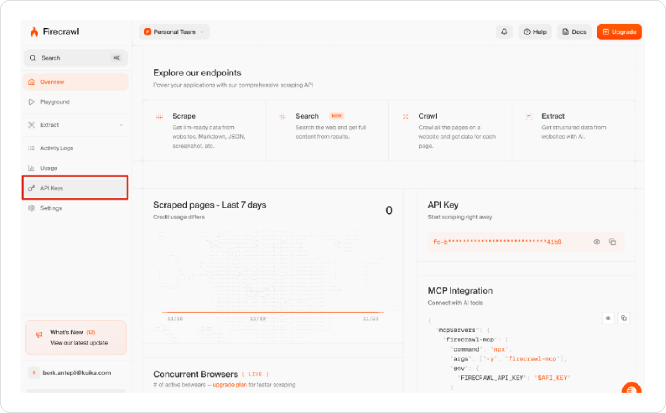Image resolution: width=666 pixels, height=413 pixels.
Task: Click the 11/19 chart date label
Action: coord(258,319)
